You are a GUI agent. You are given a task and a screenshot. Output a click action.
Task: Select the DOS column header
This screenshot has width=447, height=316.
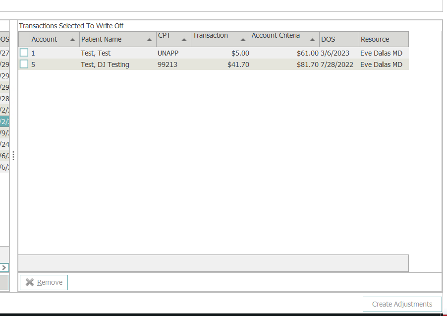(x=338, y=39)
